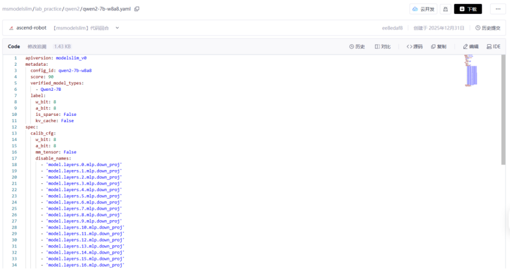Click 'model.layers.13.mlp.down_proj' entry
The width and height of the screenshot is (510, 269).
pyautogui.click(x=85, y=246)
